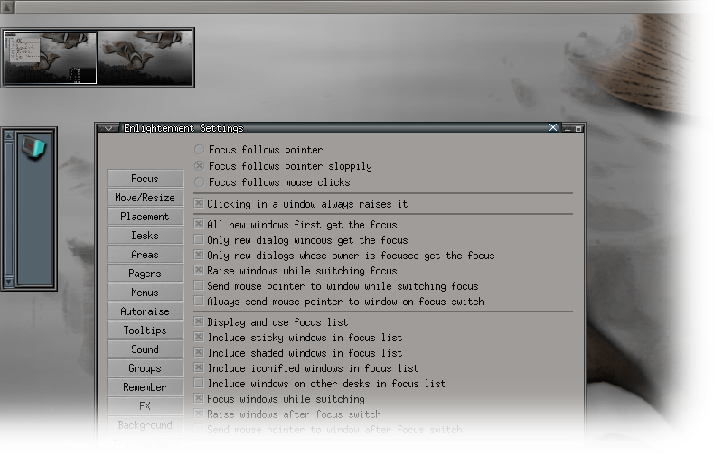Open window menu arrow in Settings titlebar
This screenshot has height=474, width=723.
(108, 128)
